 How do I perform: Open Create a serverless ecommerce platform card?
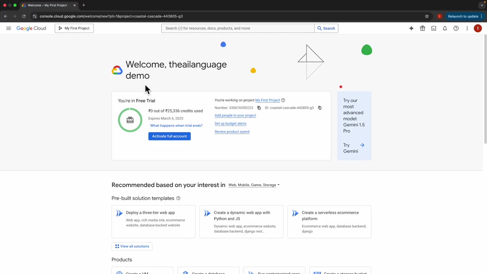[x=329, y=222]
